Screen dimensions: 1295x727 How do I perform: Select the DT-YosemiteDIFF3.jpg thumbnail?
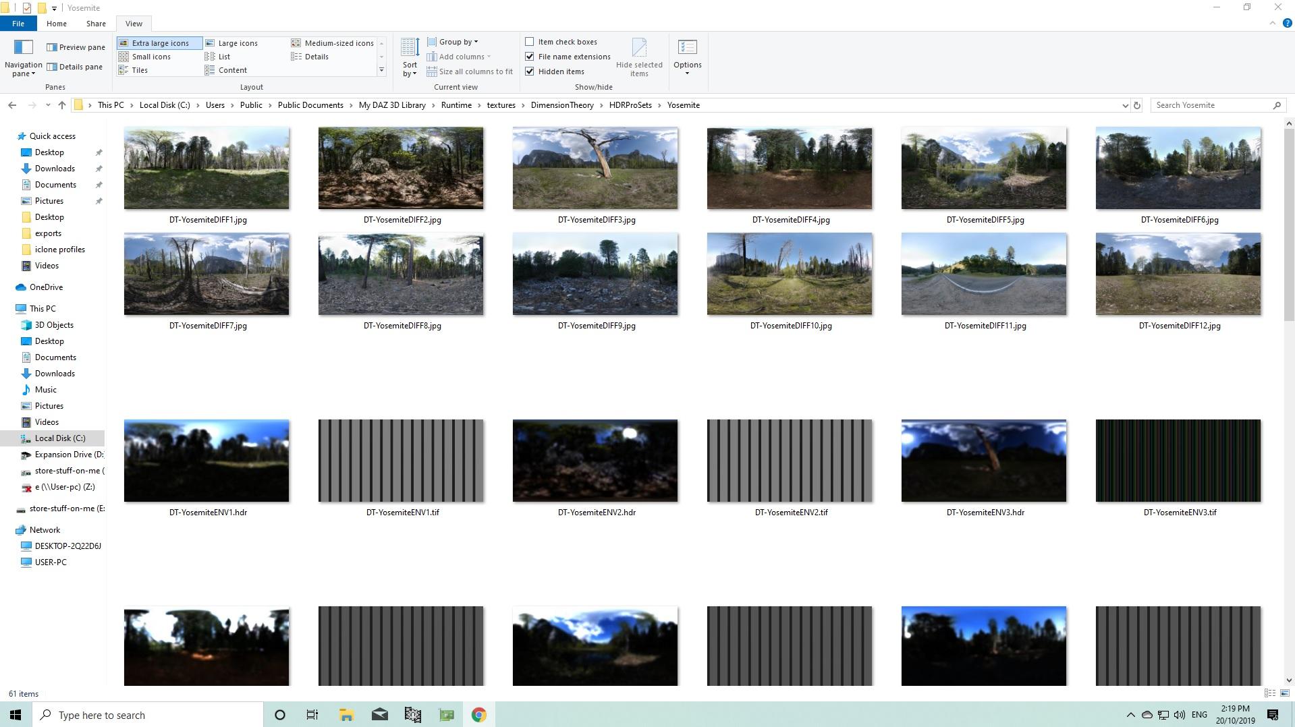pyautogui.click(x=595, y=168)
